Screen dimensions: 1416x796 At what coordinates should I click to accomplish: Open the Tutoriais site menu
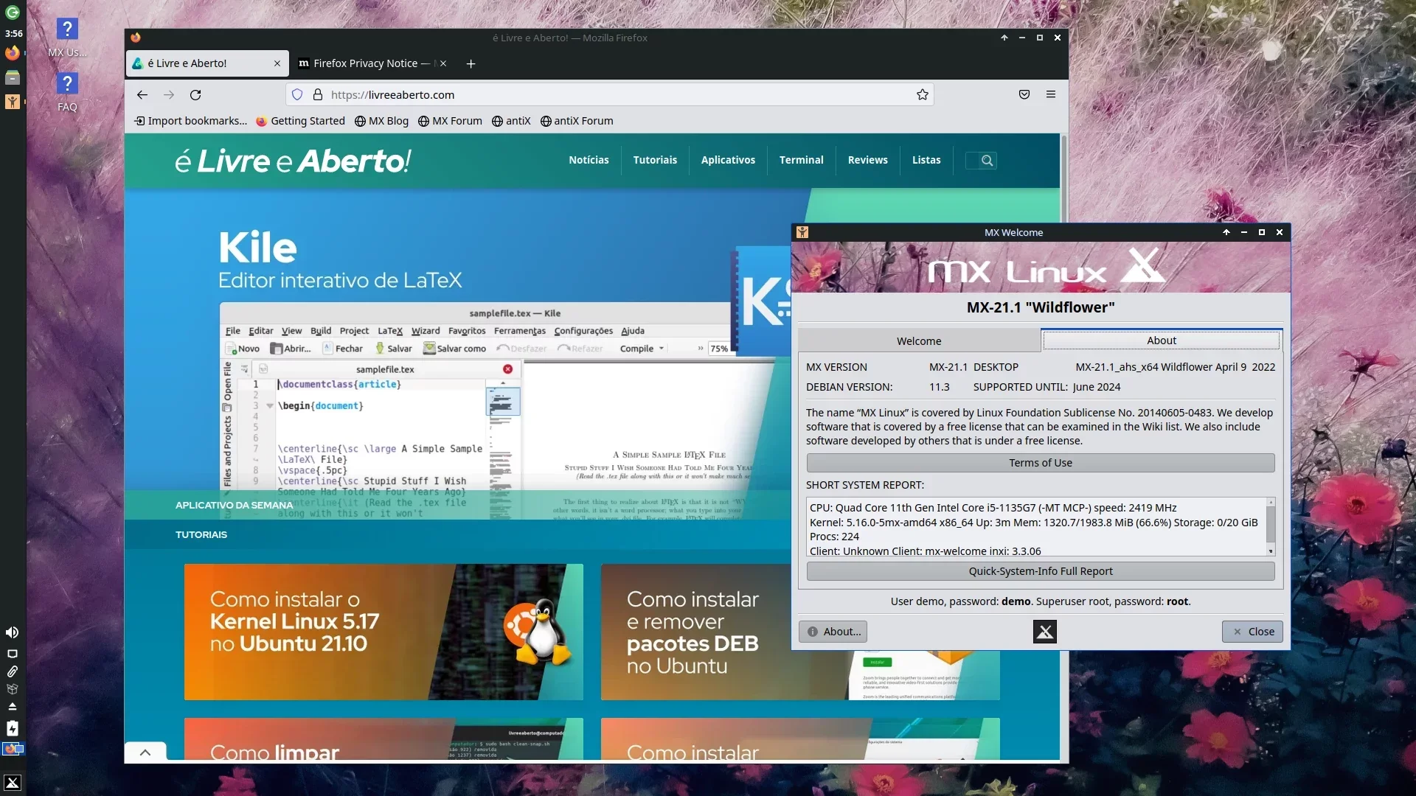tap(655, 160)
